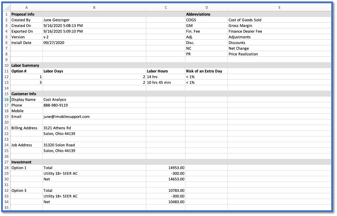Click the 'COGS' abbreviation cell

(x=206, y=20)
